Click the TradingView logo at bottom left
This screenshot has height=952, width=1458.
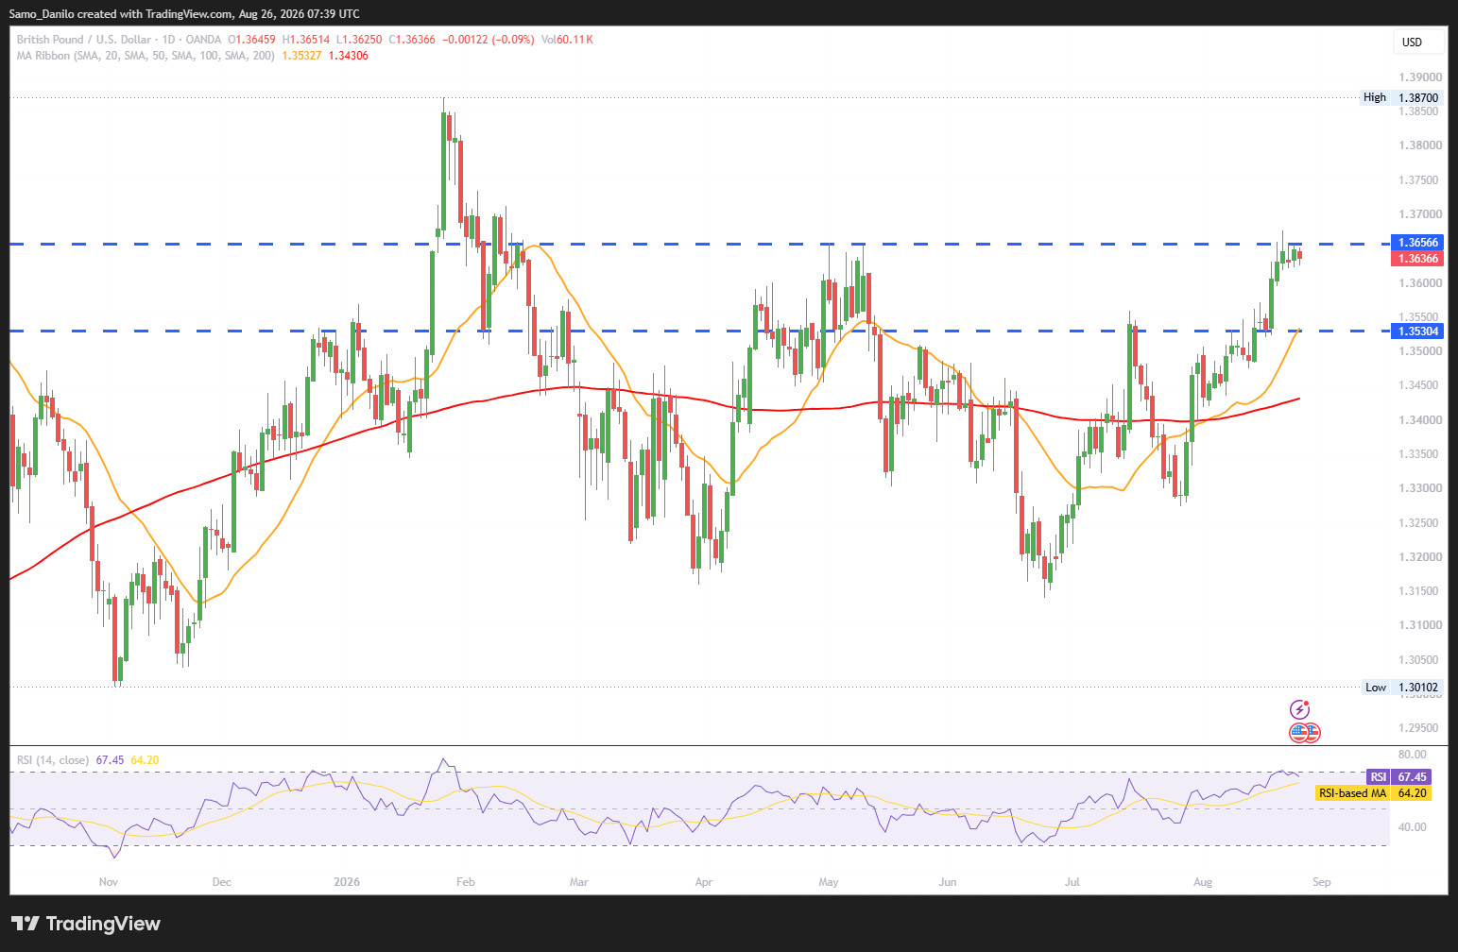pos(86,924)
